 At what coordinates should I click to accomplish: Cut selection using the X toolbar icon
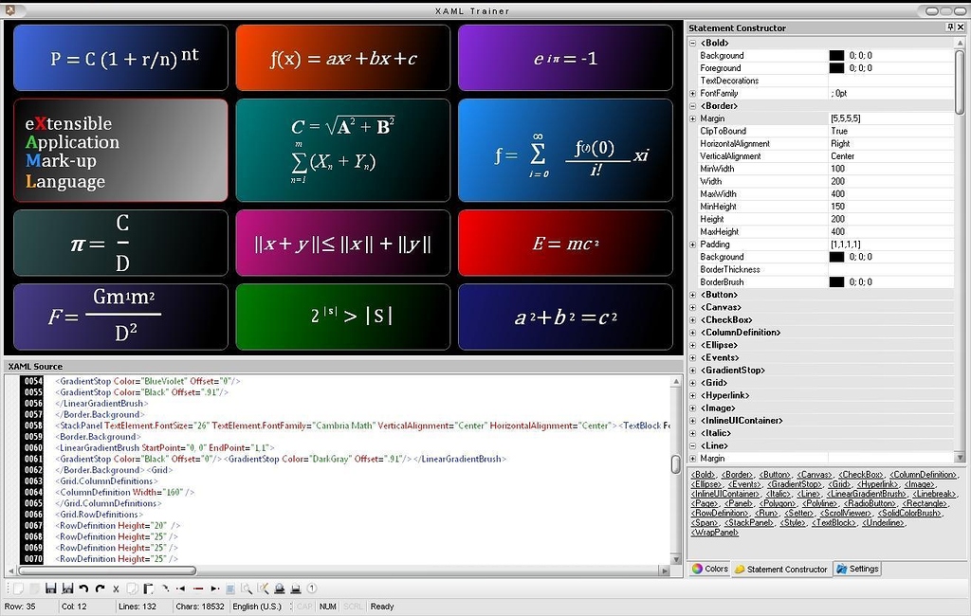pos(116,589)
